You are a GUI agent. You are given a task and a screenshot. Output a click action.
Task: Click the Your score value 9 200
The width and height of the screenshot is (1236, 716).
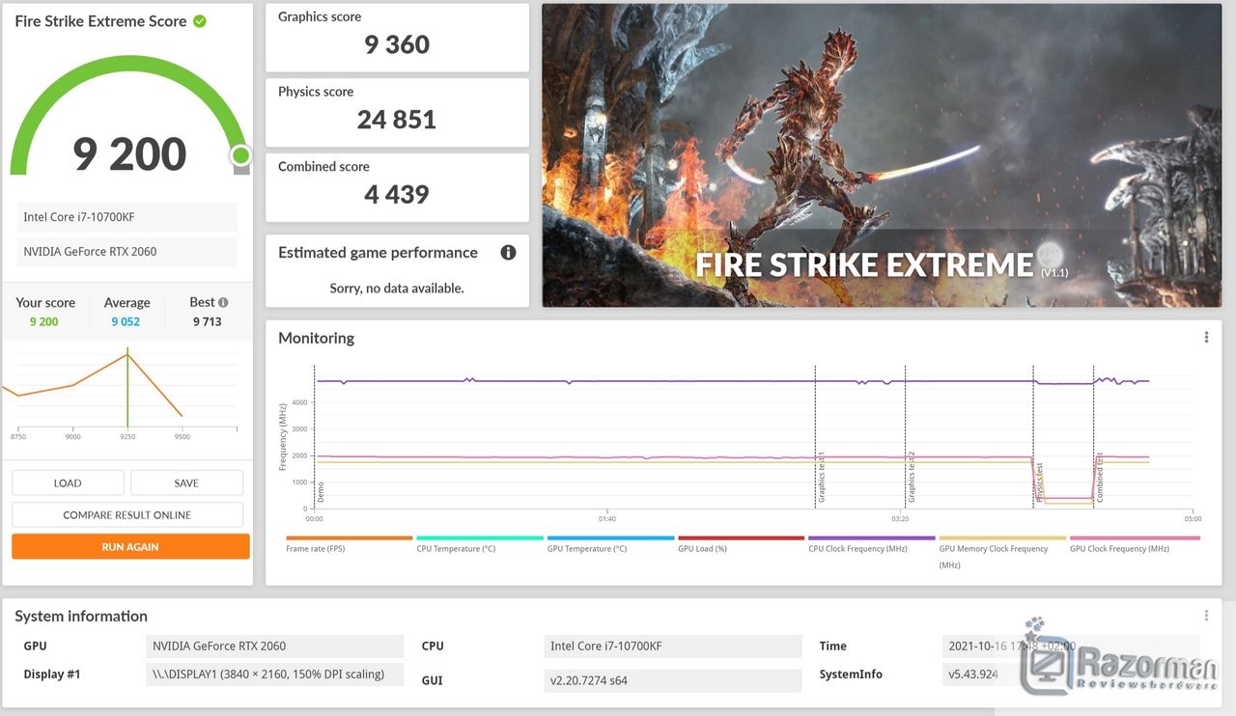point(43,321)
